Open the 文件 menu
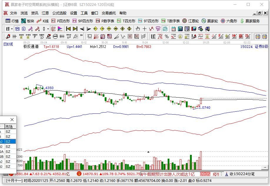 pos(14,13)
